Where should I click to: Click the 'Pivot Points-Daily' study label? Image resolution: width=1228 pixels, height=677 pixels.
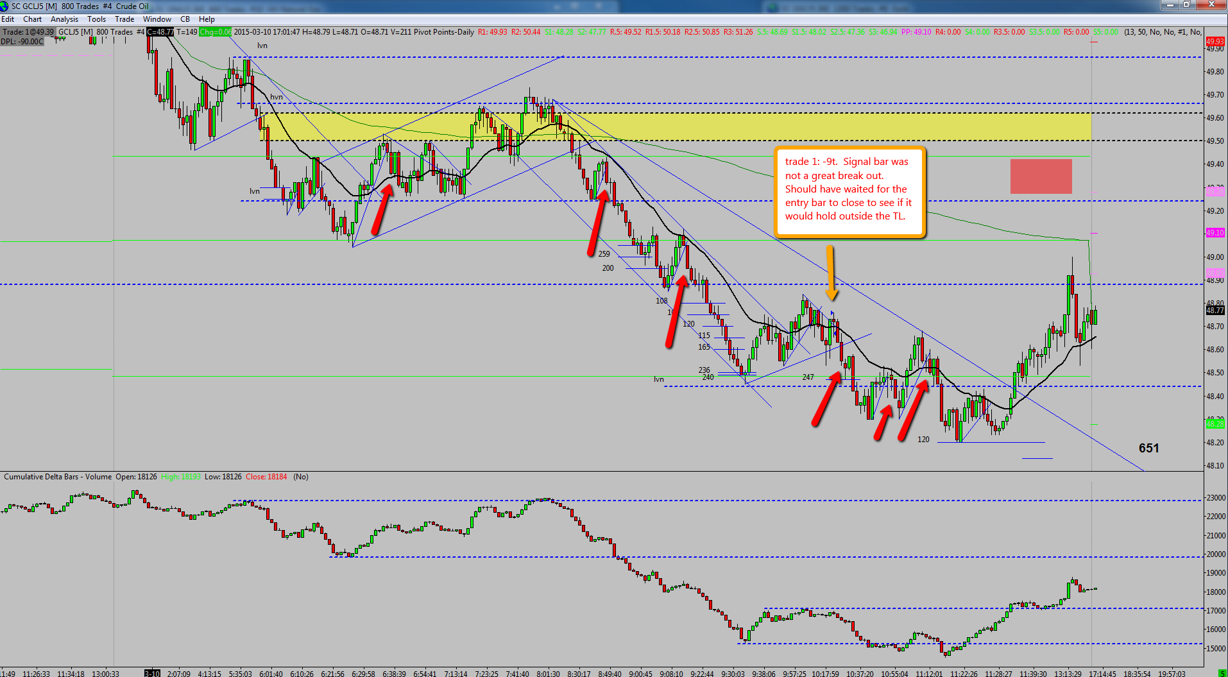tap(444, 32)
